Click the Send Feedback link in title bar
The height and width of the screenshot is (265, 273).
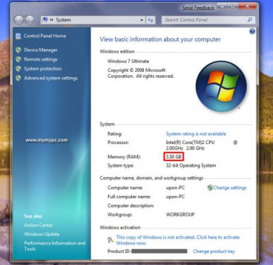coord(198,8)
